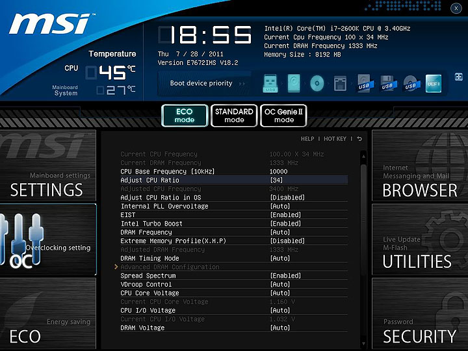
Task: Select the UEFI boot device icon
Action: pyautogui.click(x=434, y=84)
